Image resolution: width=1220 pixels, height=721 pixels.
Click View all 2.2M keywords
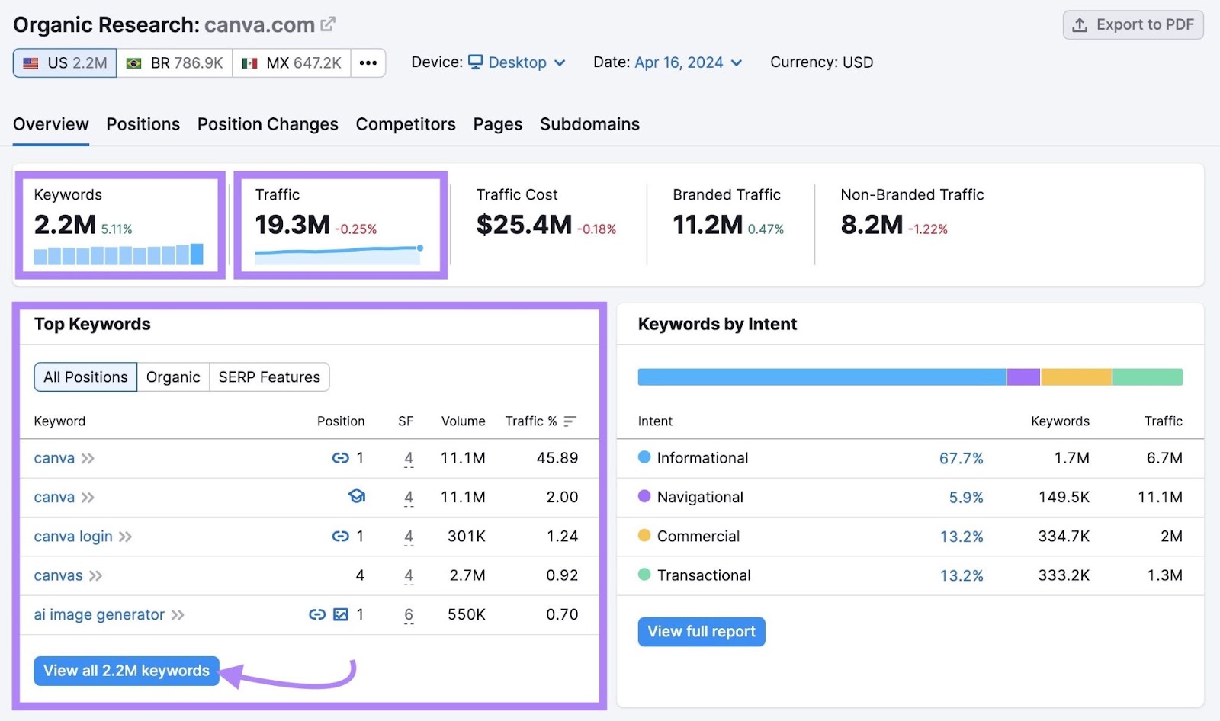click(126, 671)
